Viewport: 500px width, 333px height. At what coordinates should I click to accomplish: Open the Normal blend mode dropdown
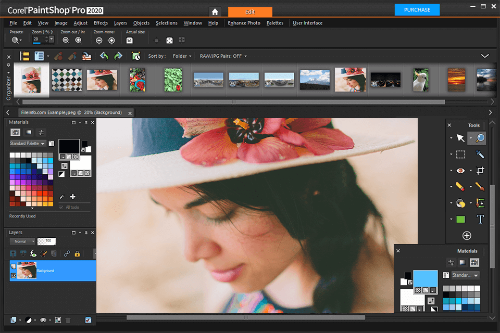coord(22,241)
